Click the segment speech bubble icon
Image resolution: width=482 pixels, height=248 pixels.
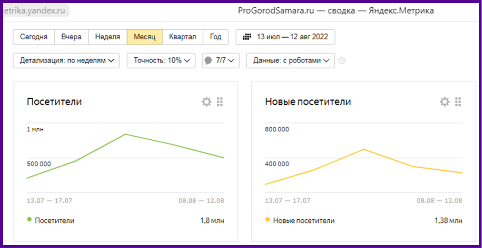coord(208,60)
